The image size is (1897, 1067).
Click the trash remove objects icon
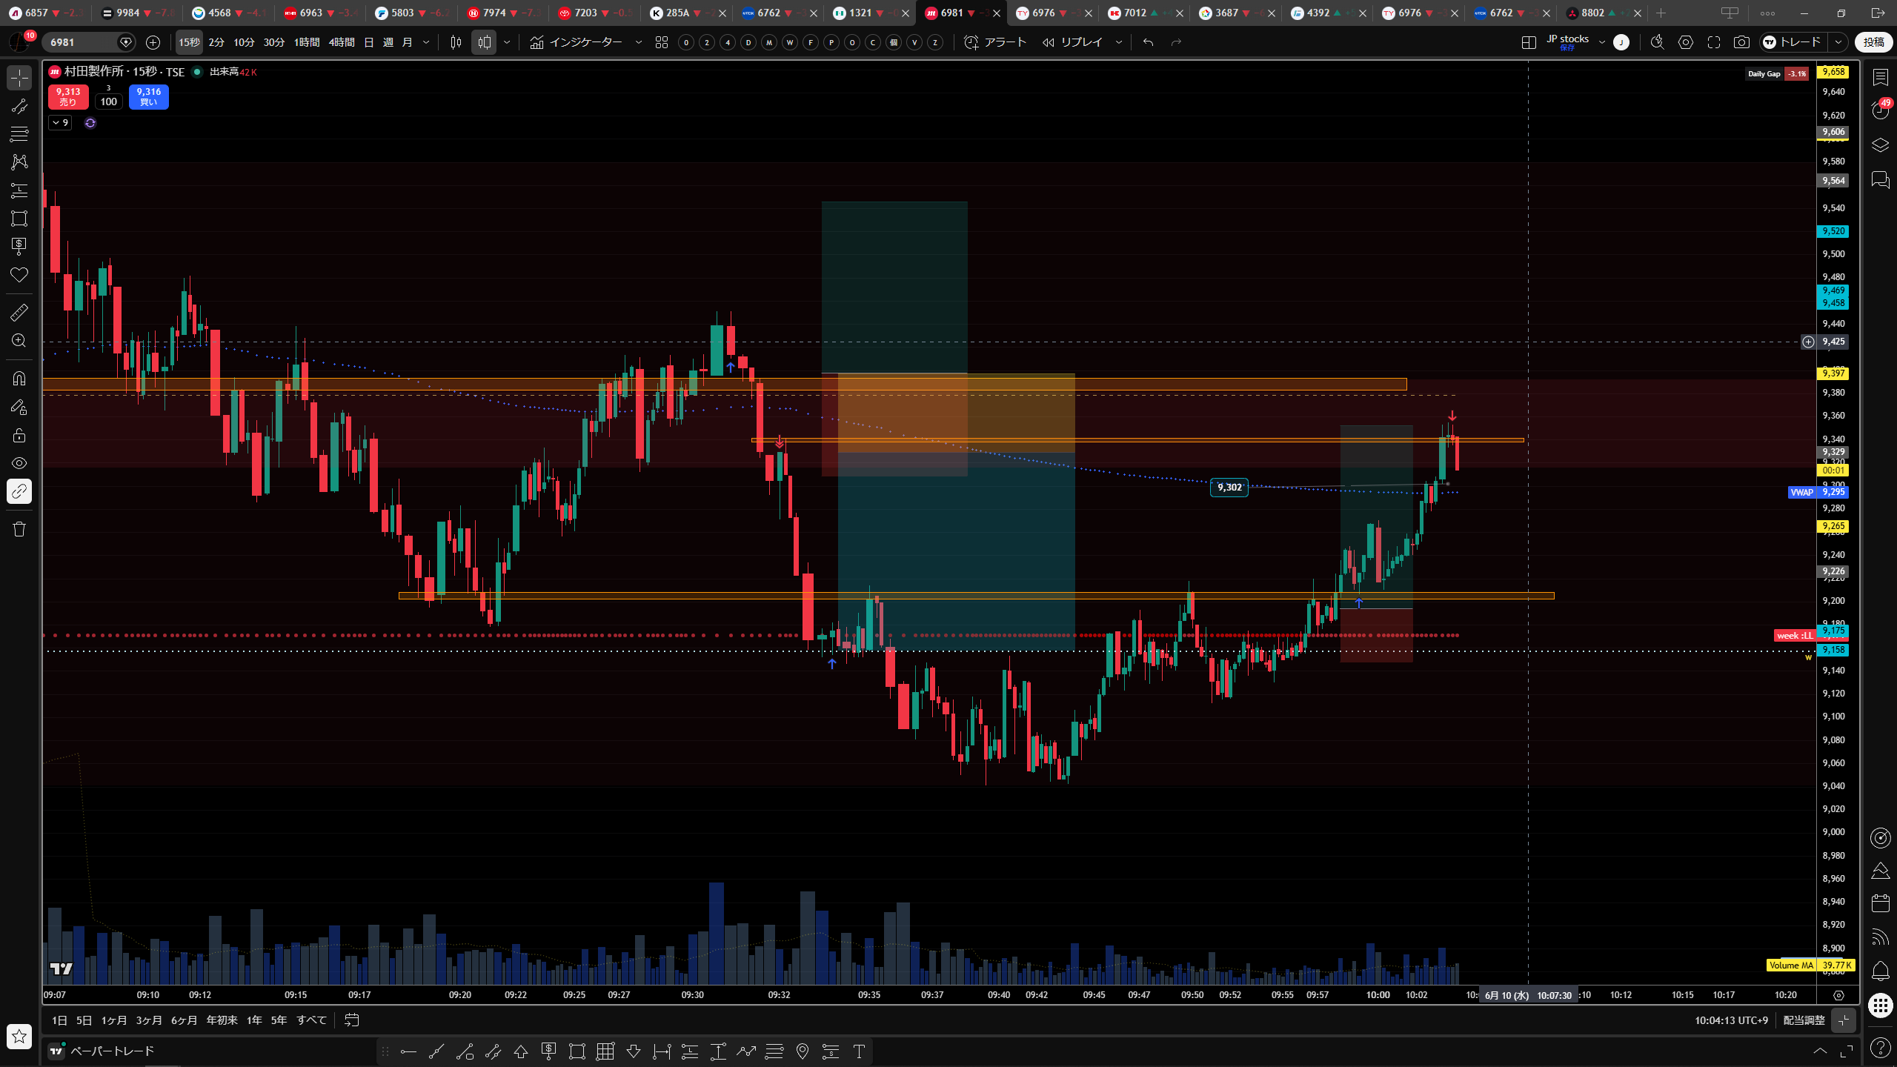19,529
